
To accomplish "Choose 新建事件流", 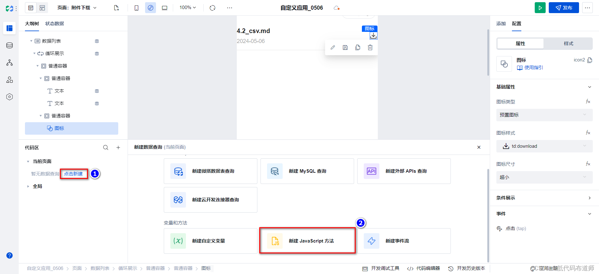I will pos(404,241).
